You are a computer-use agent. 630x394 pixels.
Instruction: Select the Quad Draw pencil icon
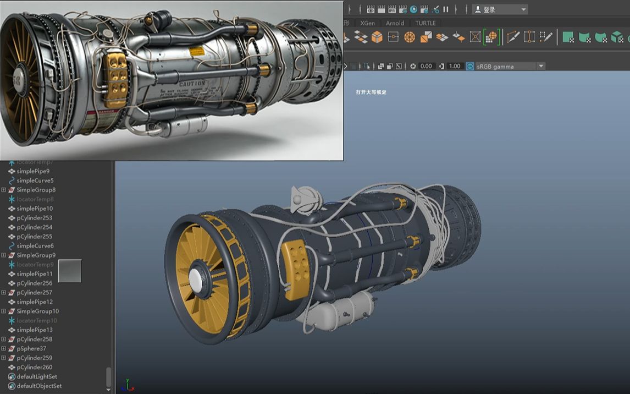545,37
